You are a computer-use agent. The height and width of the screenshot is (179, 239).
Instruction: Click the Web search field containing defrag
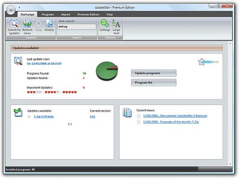coord(77,27)
